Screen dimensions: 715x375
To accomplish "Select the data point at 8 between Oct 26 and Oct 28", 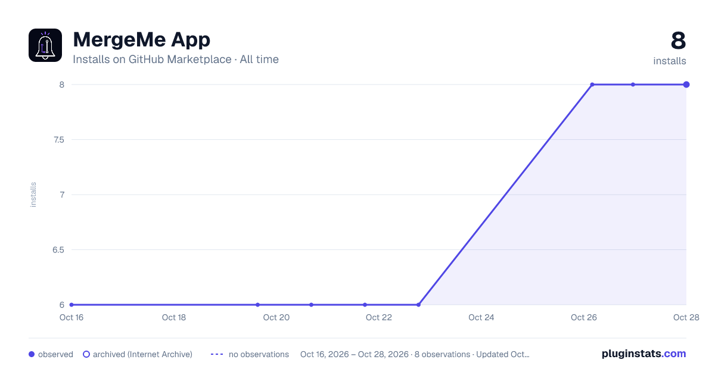I will point(633,85).
